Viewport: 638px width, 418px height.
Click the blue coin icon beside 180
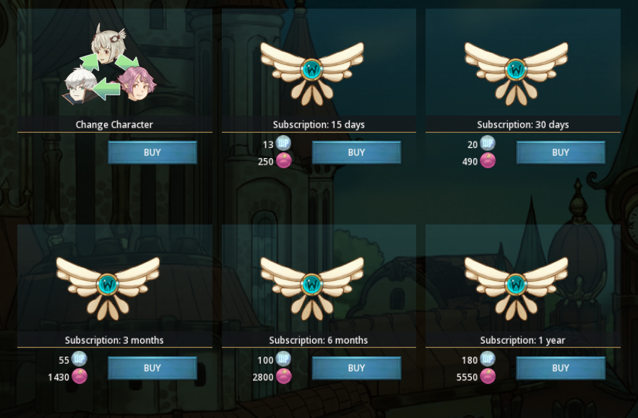pyautogui.click(x=488, y=359)
